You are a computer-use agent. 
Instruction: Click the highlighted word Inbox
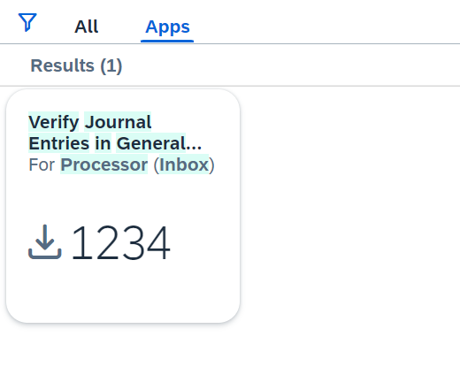click(184, 164)
